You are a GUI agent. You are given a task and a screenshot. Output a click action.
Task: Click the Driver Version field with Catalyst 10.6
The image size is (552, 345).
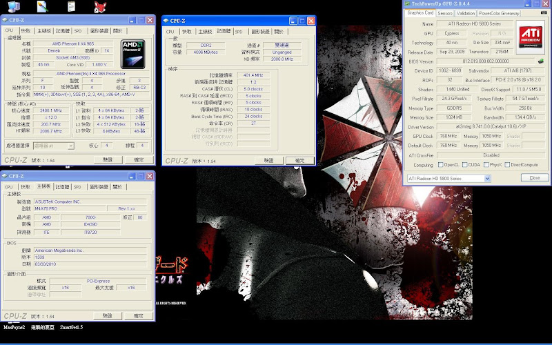(x=491, y=127)
